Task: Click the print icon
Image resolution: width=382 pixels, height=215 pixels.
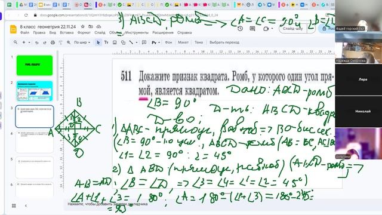Action: tap(53, 42)
